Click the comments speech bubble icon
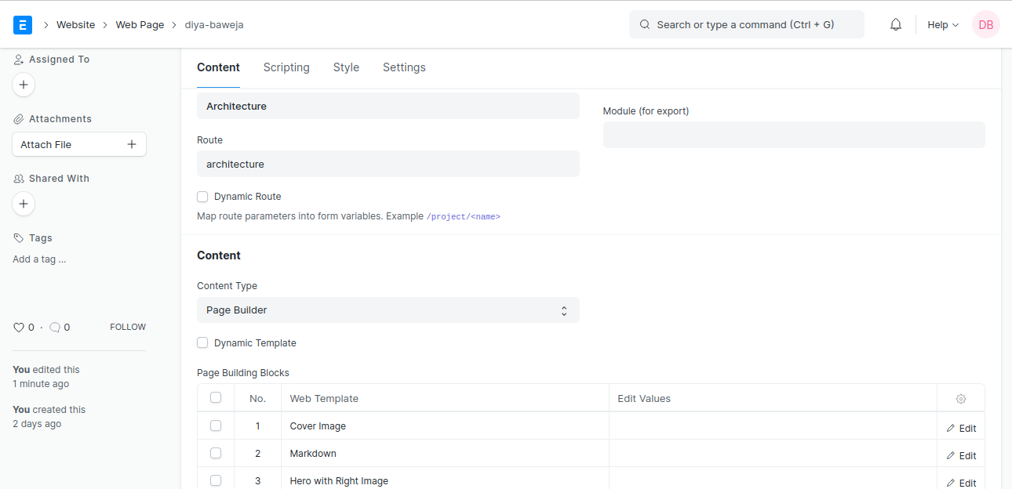 [55, 328]
